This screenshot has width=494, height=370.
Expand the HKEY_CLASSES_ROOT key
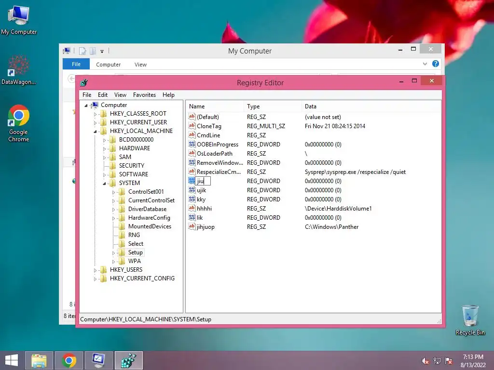point(95,114)
